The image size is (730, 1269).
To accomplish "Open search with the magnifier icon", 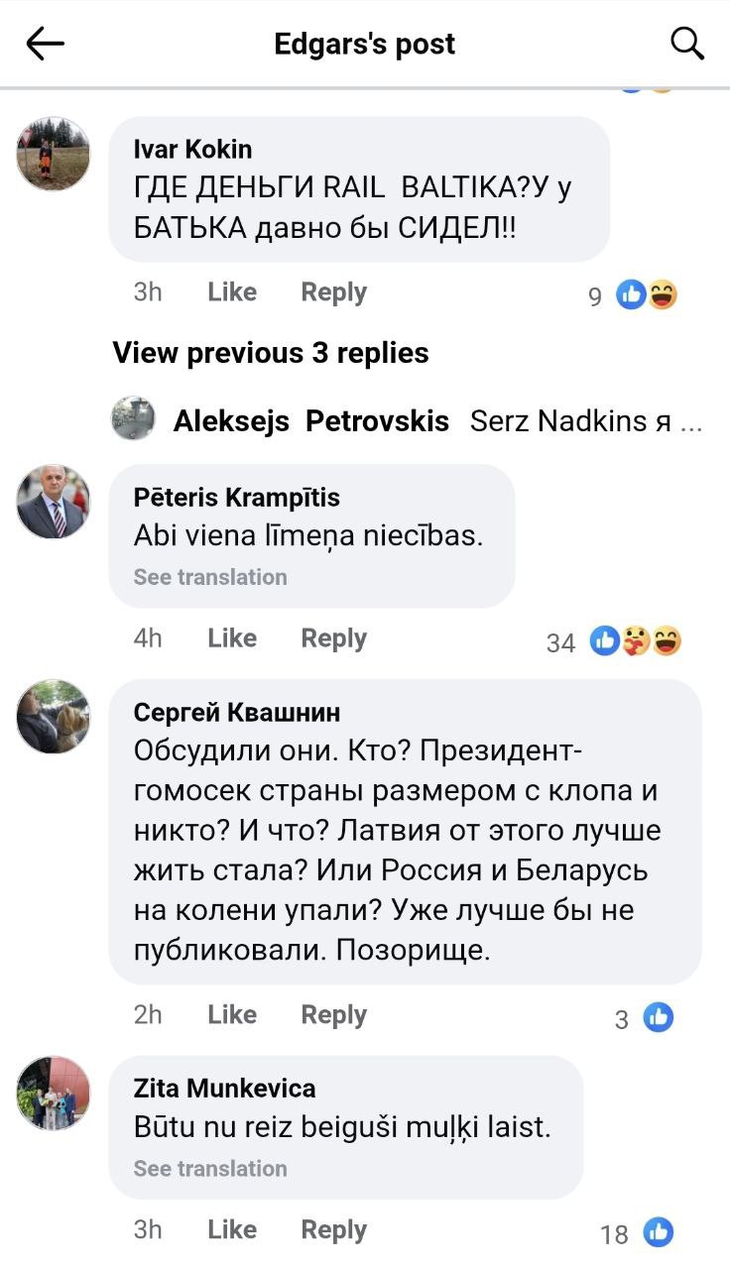I will (x=687, y=44).
